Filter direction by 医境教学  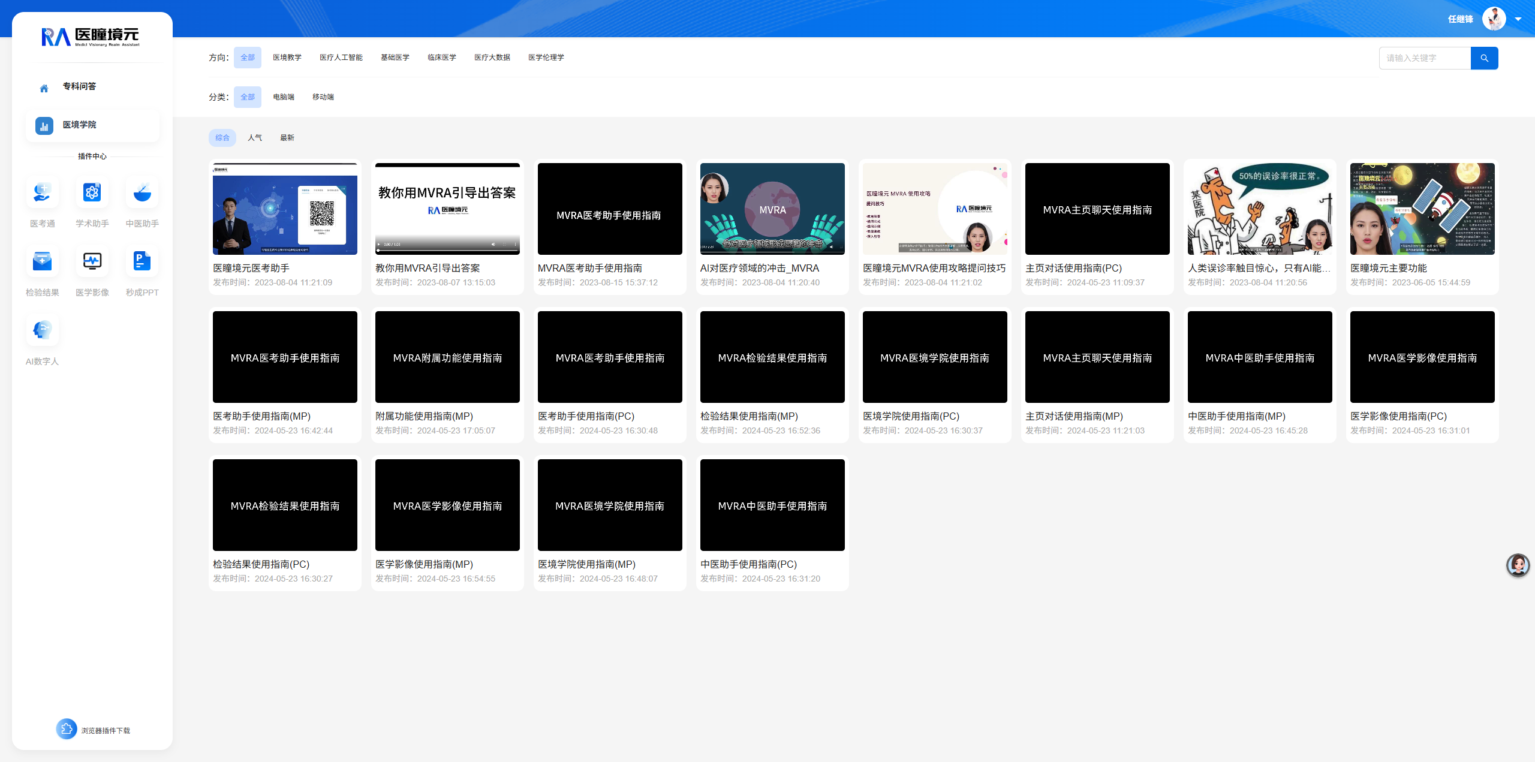tap(287, 58)
